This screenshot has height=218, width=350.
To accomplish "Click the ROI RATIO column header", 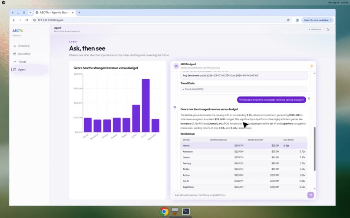I will pyautogui.click(x=288, y=140).
